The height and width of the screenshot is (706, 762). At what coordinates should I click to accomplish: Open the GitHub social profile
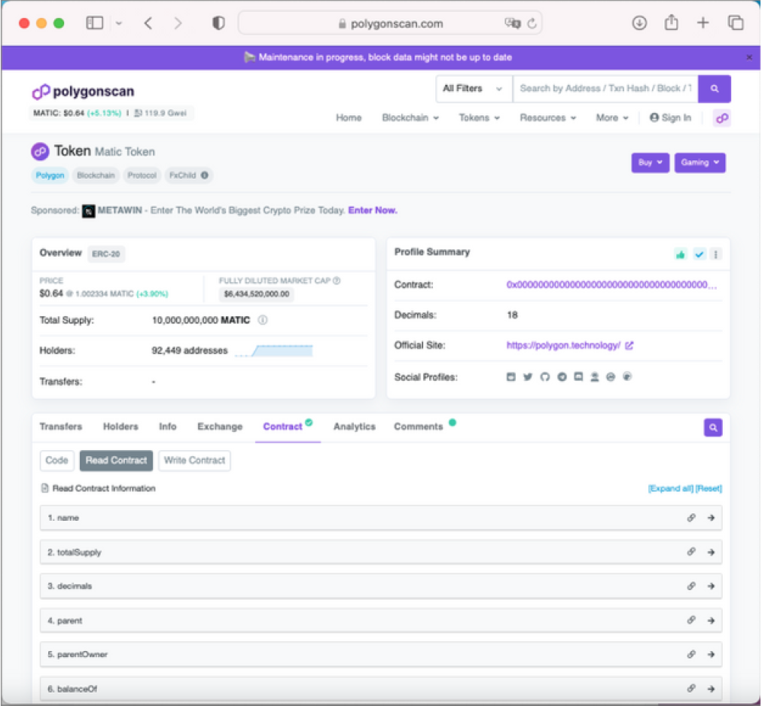545,376
